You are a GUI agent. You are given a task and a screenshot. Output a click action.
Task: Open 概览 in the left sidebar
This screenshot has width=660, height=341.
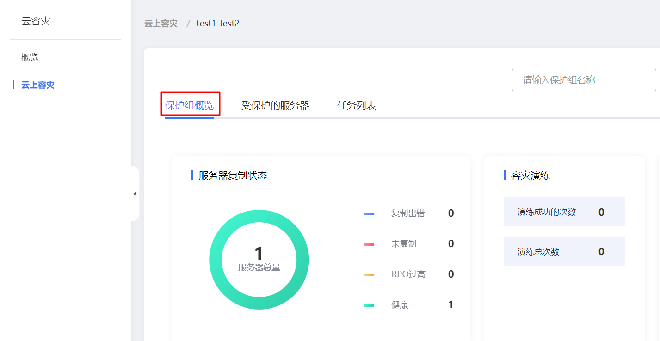[x=30, y=57]
